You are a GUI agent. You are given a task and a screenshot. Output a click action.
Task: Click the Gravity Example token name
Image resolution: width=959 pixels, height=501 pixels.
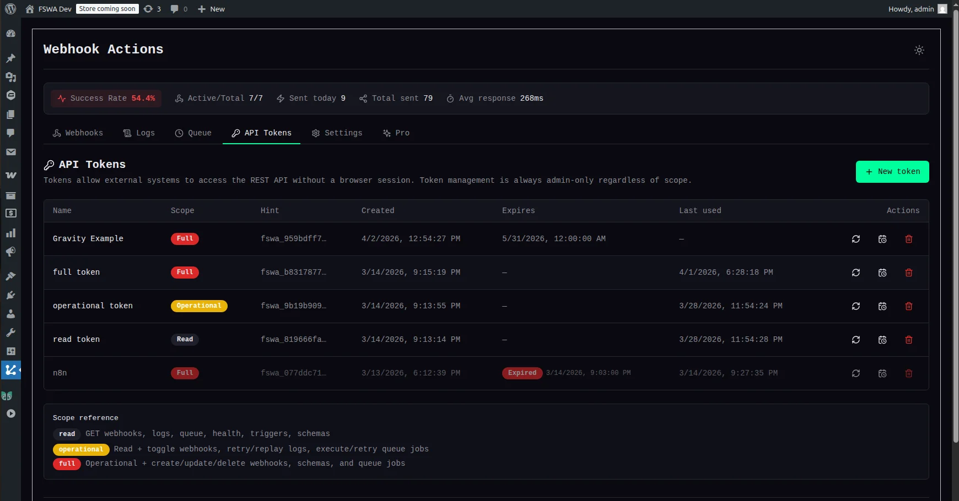88,239
